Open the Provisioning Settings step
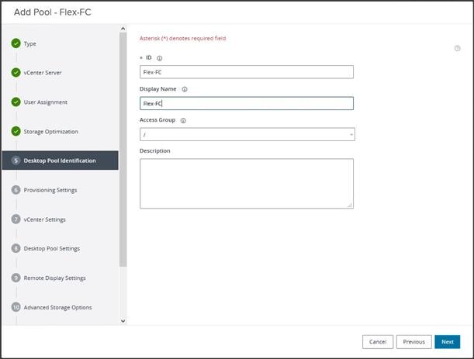 pos(50,190)
